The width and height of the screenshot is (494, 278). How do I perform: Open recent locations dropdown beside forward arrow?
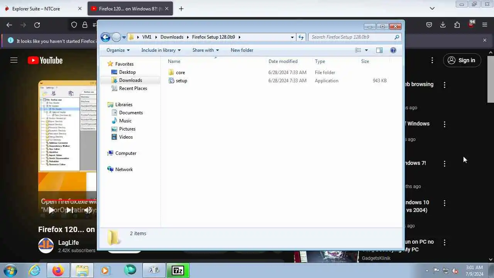pyautogui.click(x=124, y=37)
